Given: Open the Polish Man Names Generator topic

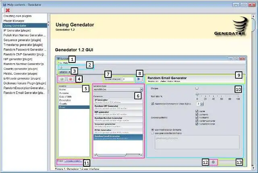Looking at the screenshot, I should point(25,35).
